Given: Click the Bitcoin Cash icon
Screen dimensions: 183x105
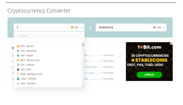Looking at the screenshot, I should 18,60.
